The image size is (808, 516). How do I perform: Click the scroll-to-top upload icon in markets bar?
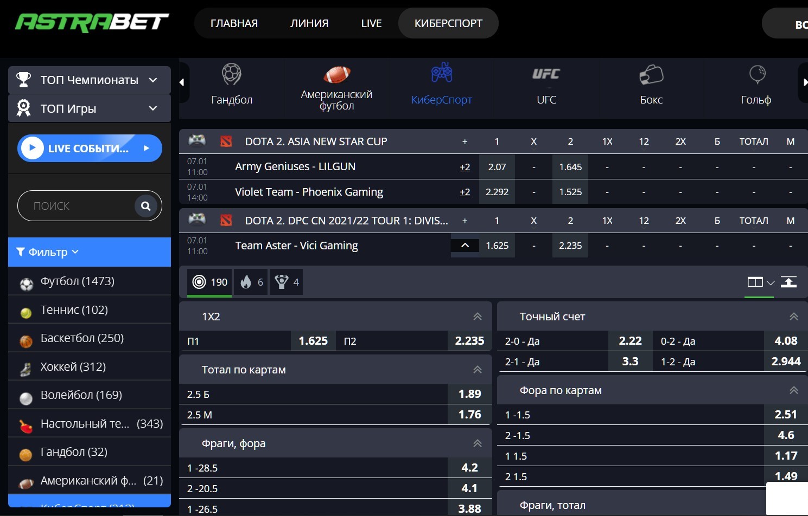[788, 282]
